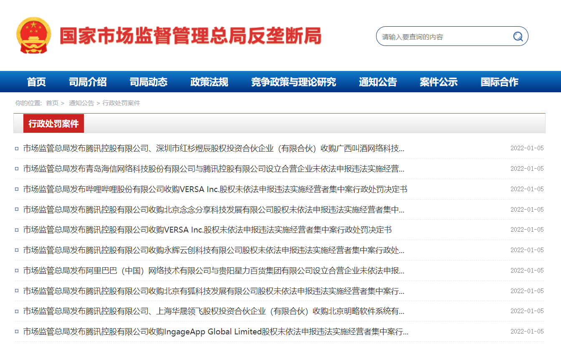Open 通知公告 in the navigation bar
Image resolution: width=561 pixels, height=344 pixels.
pos(378,82)
